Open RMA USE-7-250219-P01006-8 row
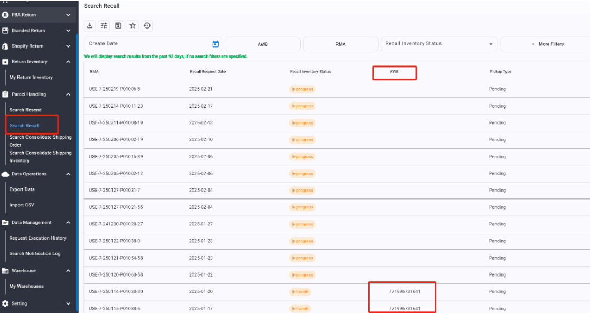 (x=115, y=89)
